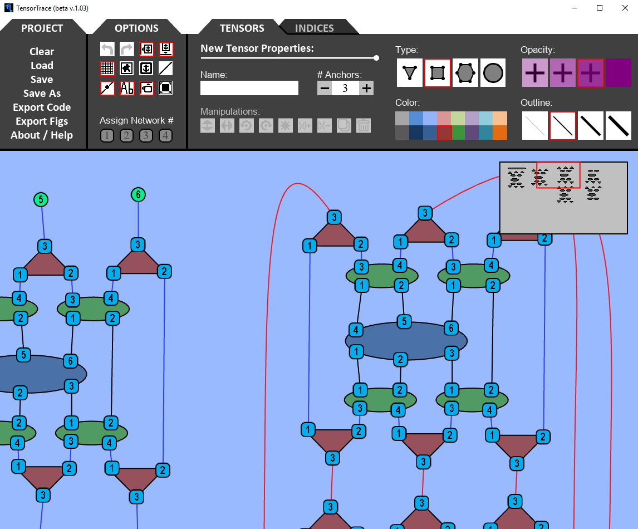The height and width of the screenshot is (529, 638).
Task: Click the centered anchor icon in Options
Action: click(x=146, y=68)
